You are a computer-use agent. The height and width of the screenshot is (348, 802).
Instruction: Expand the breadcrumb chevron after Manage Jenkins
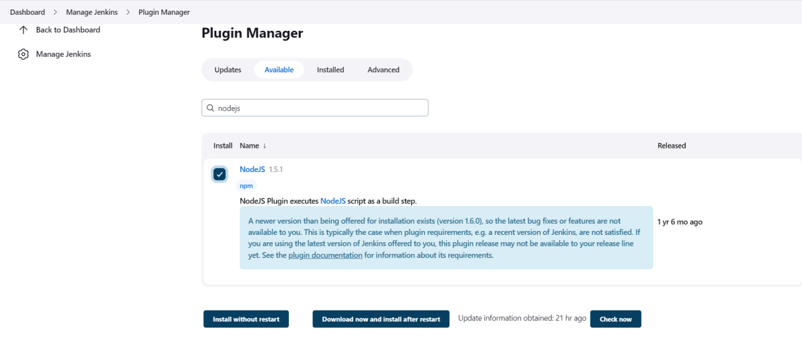coord(128,12)
